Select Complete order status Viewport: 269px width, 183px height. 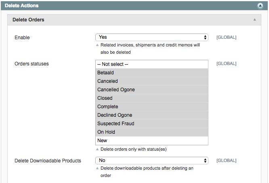click(x=152, y=107)
